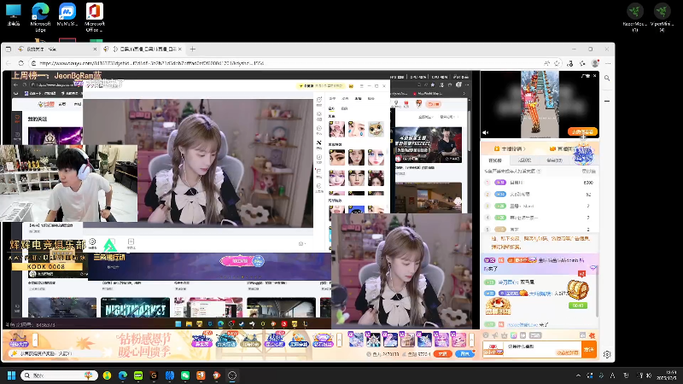Click the blue backpack button in gift bar
This screenshot has width=683, height=384.
click(464, 354)
